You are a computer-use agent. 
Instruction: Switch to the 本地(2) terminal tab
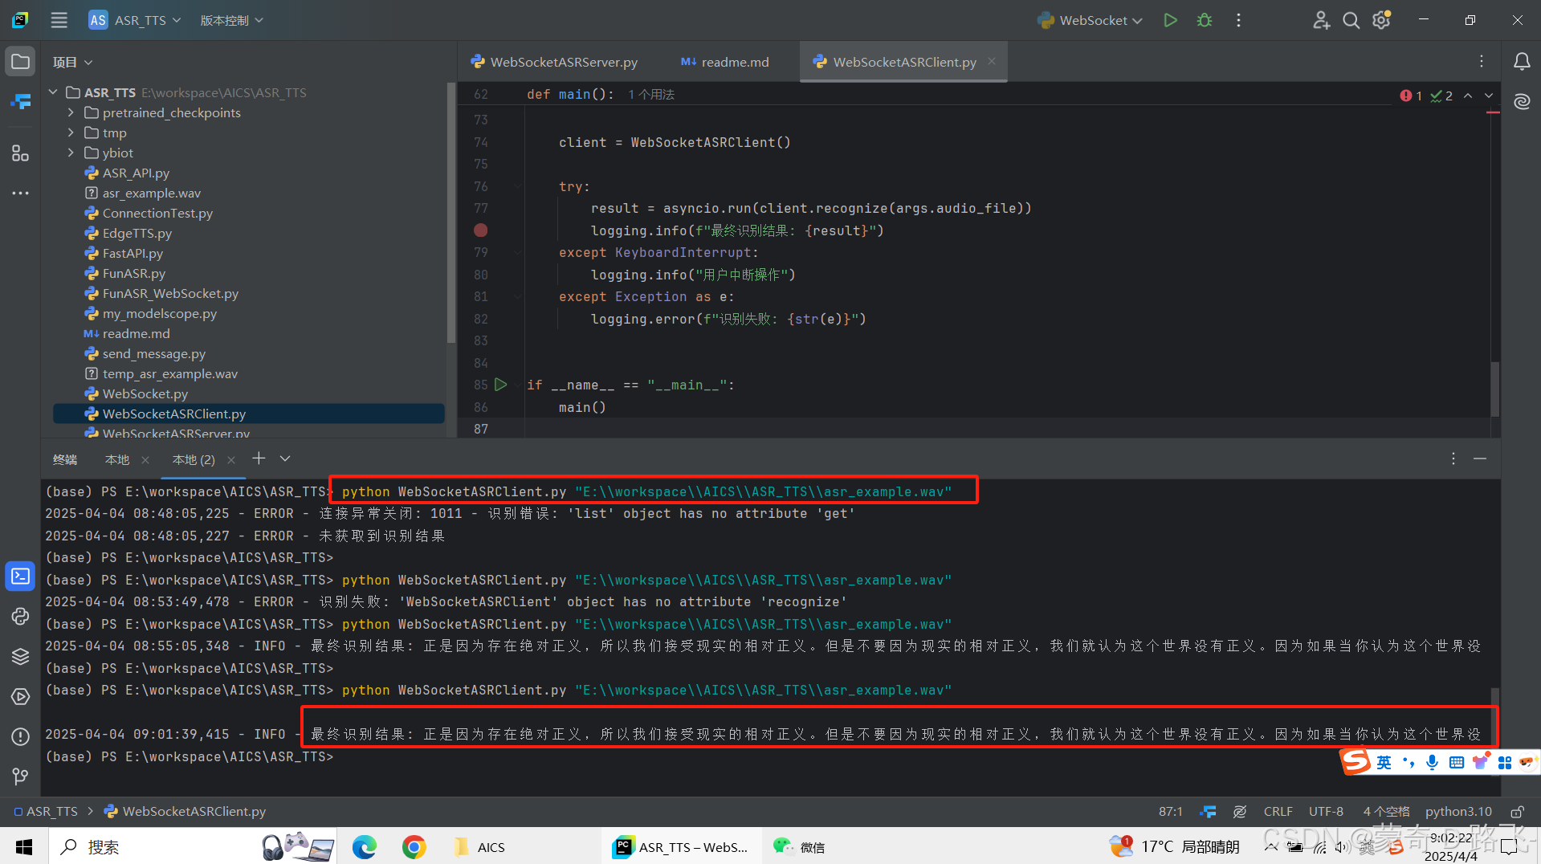click(x=193, y=459)
